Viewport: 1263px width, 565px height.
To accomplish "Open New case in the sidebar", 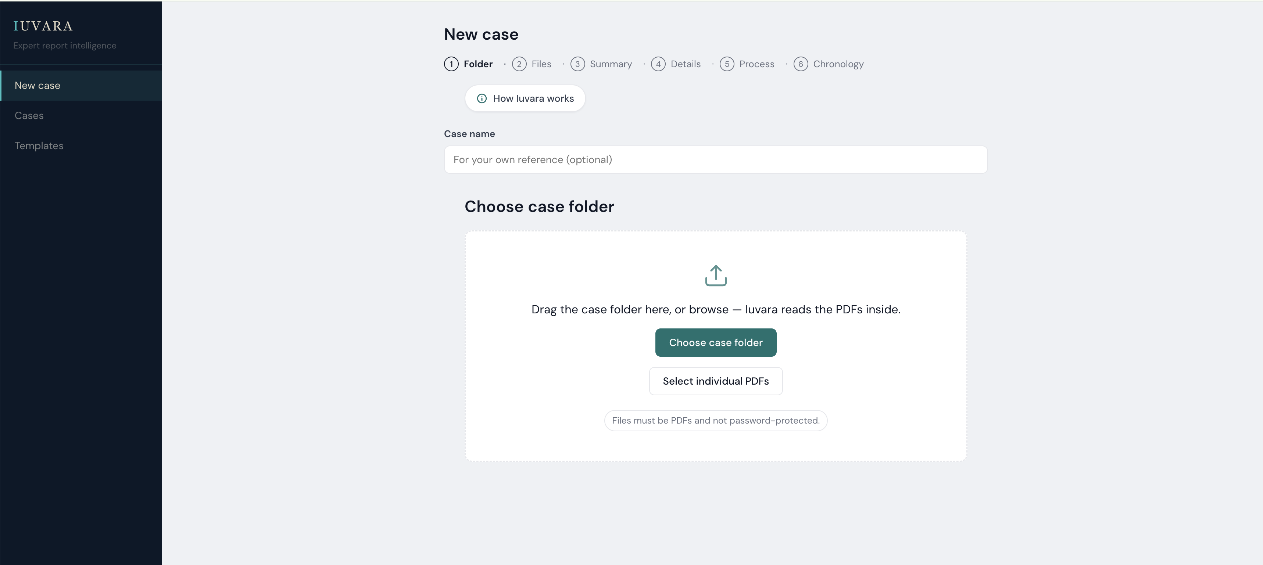I will pos(81,86).
